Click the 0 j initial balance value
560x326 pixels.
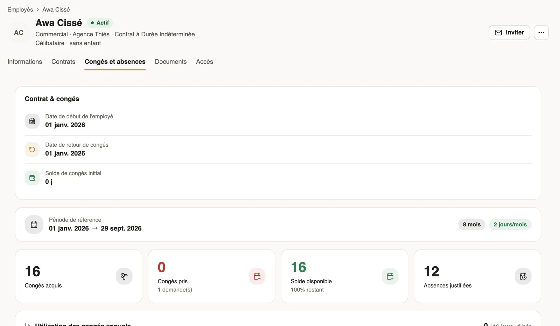click(49, 182)
